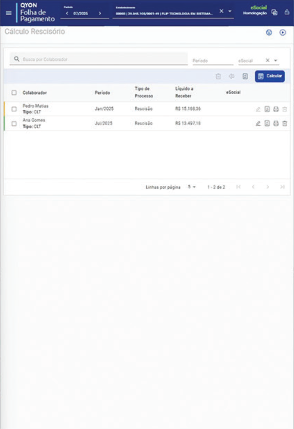
Task: Go to previous period before 07/2025
Action: click(x=67, y=13)
